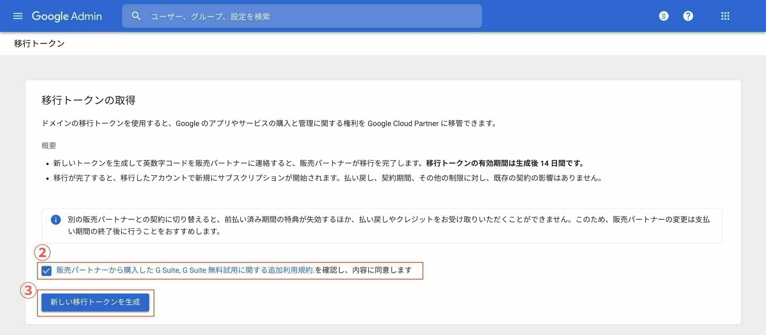Click bullet about new subscription after migration
766x335 pixels.
[328, 178]
